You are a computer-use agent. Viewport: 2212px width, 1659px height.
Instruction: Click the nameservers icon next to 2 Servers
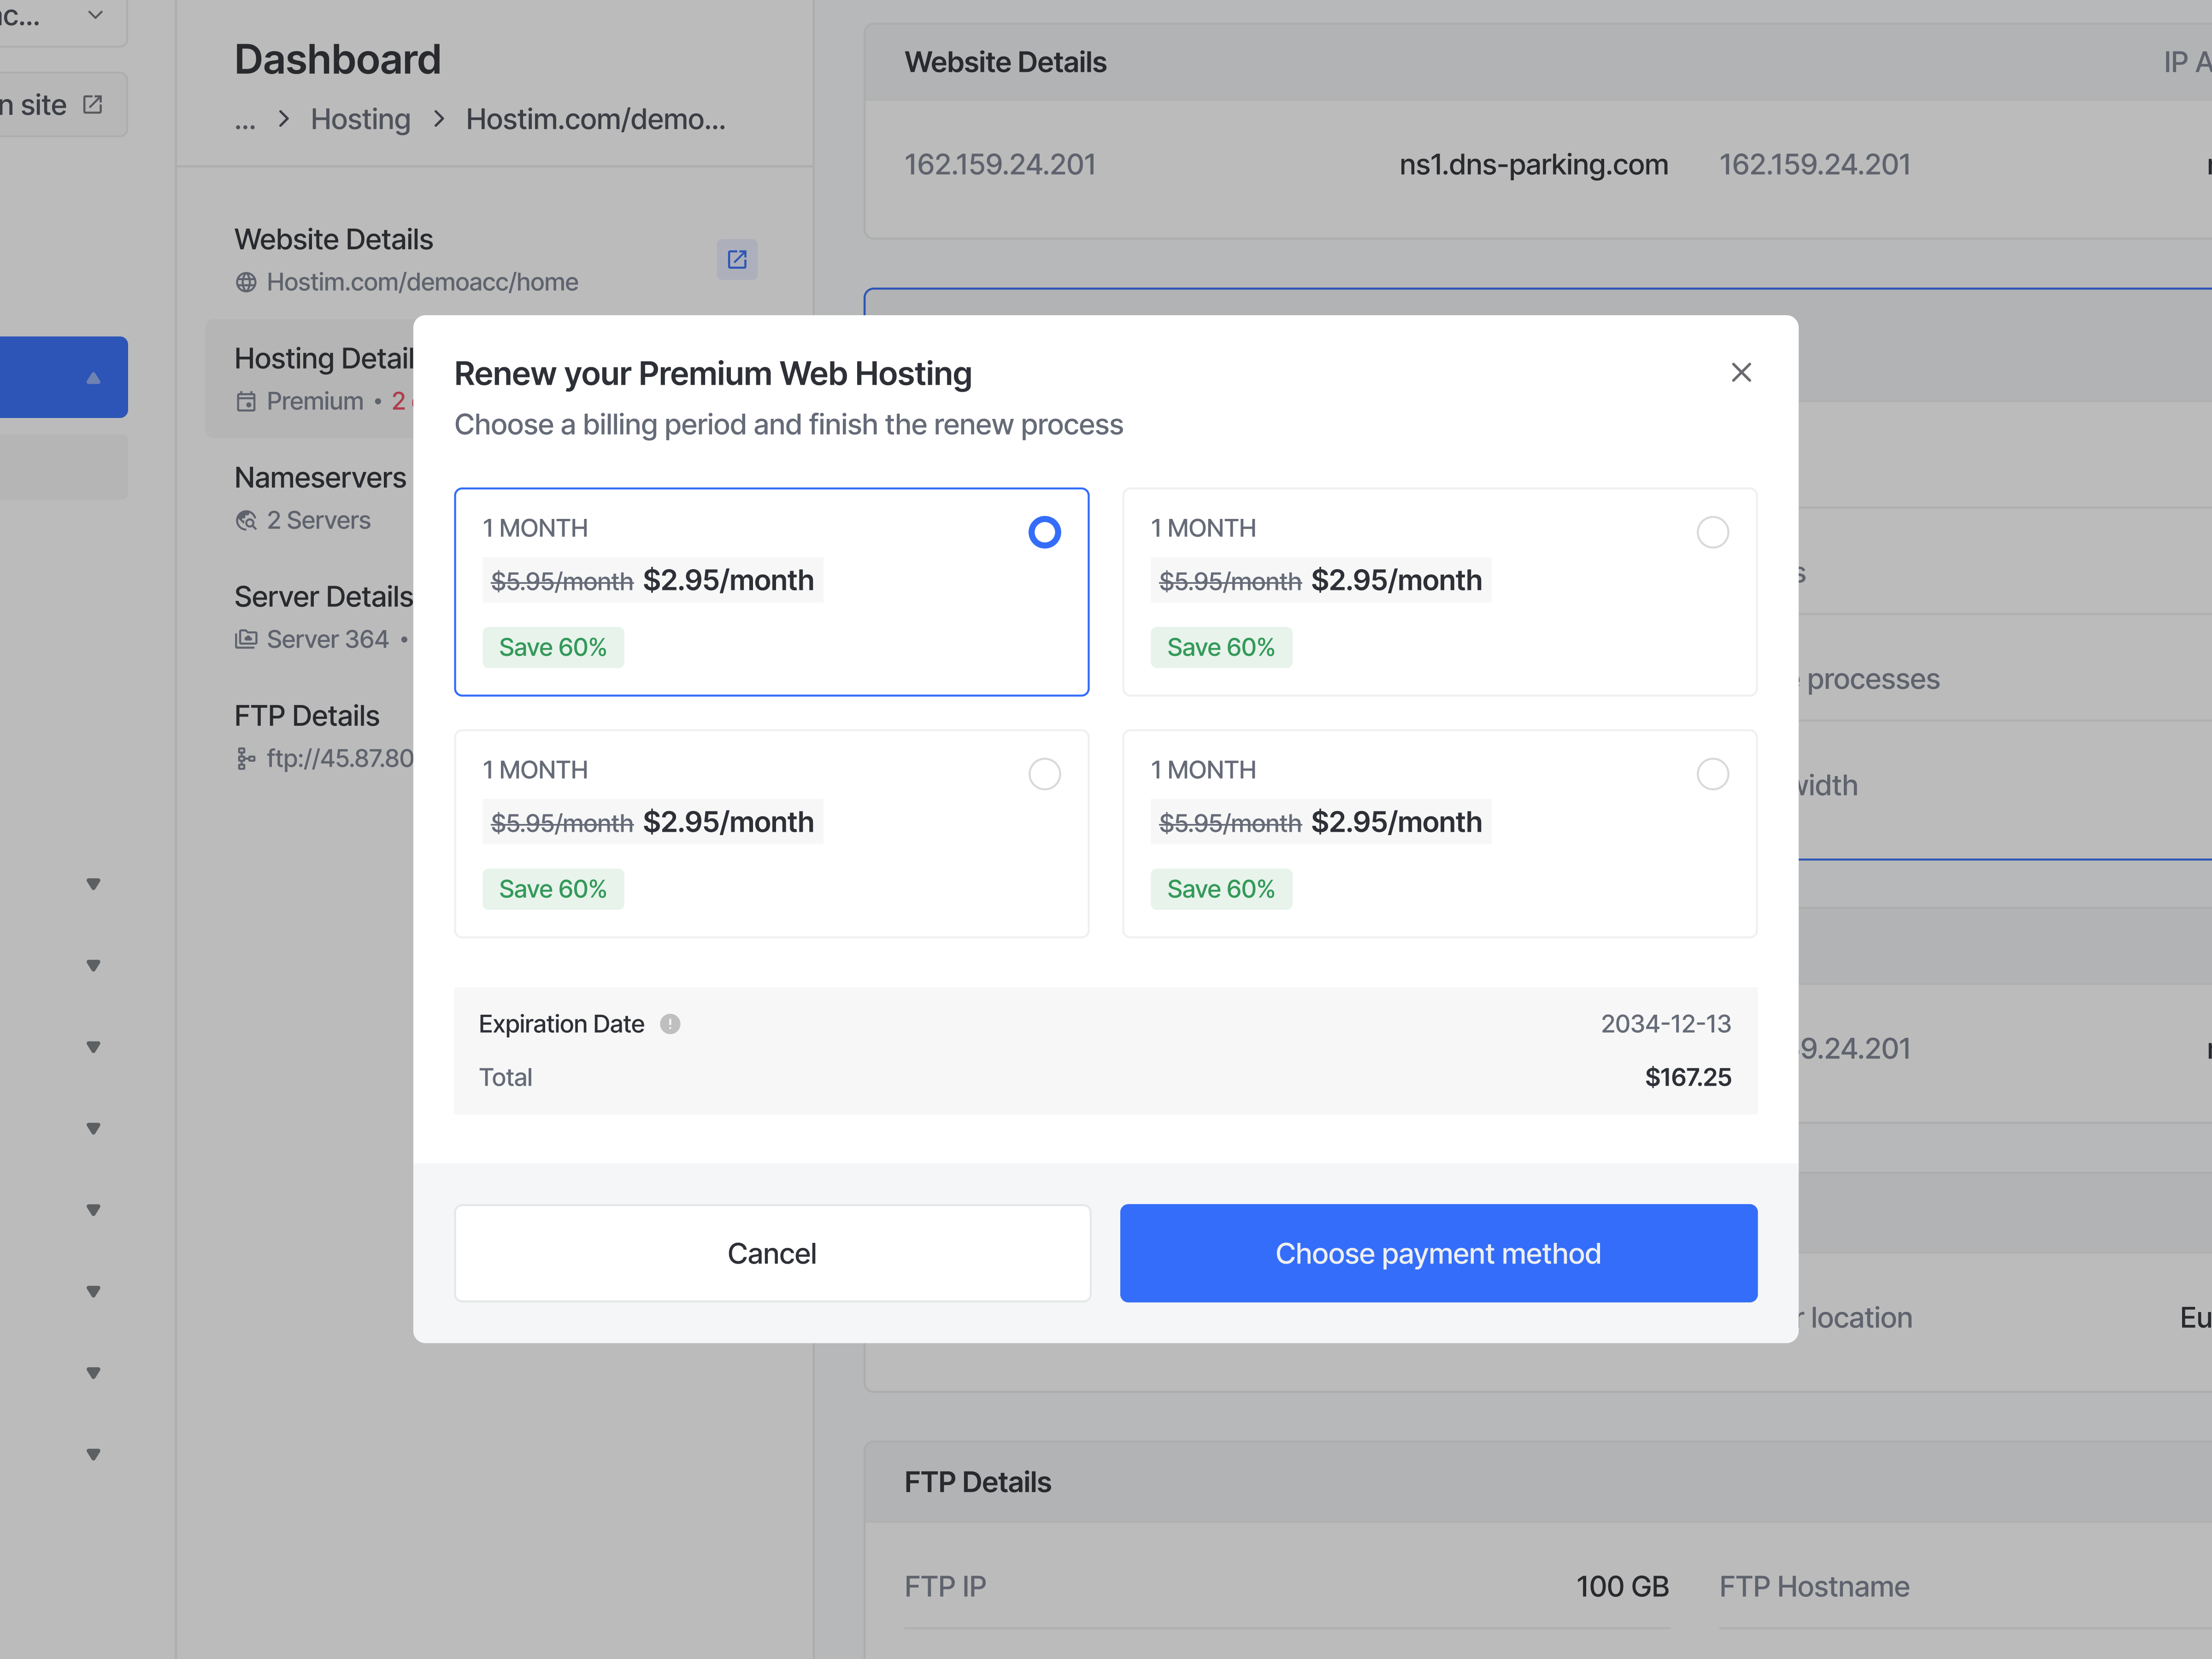point(245,520)
